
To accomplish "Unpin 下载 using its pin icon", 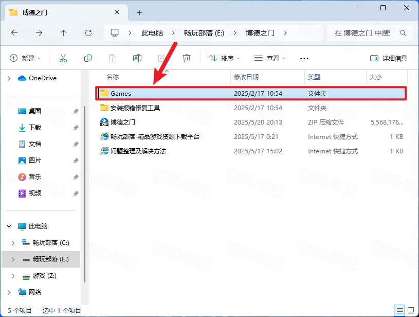I will tap(76, 128).
